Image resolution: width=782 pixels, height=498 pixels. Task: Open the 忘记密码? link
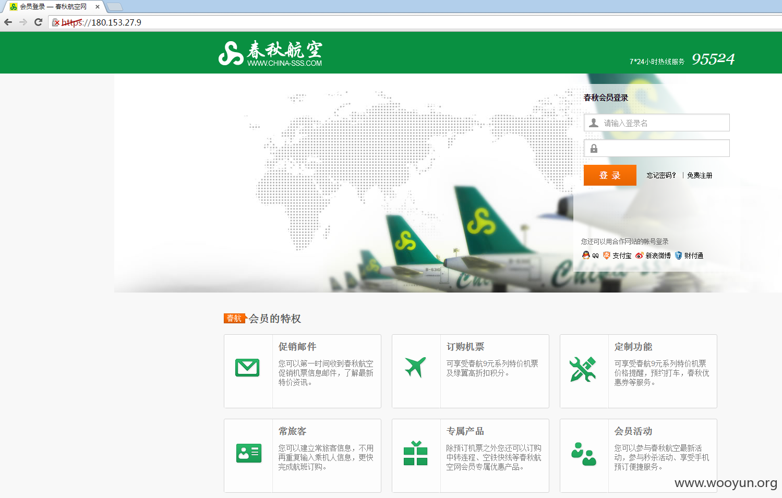(661, 175)
